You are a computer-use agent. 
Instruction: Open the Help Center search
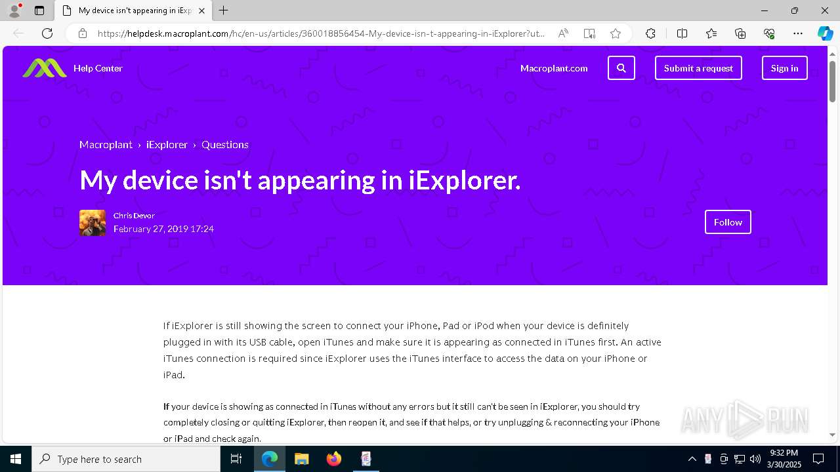coord(621,68)
